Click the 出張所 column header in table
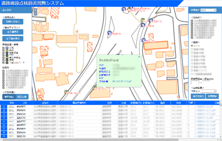This screenshot has height=141, width=222. tap(45, 103)
